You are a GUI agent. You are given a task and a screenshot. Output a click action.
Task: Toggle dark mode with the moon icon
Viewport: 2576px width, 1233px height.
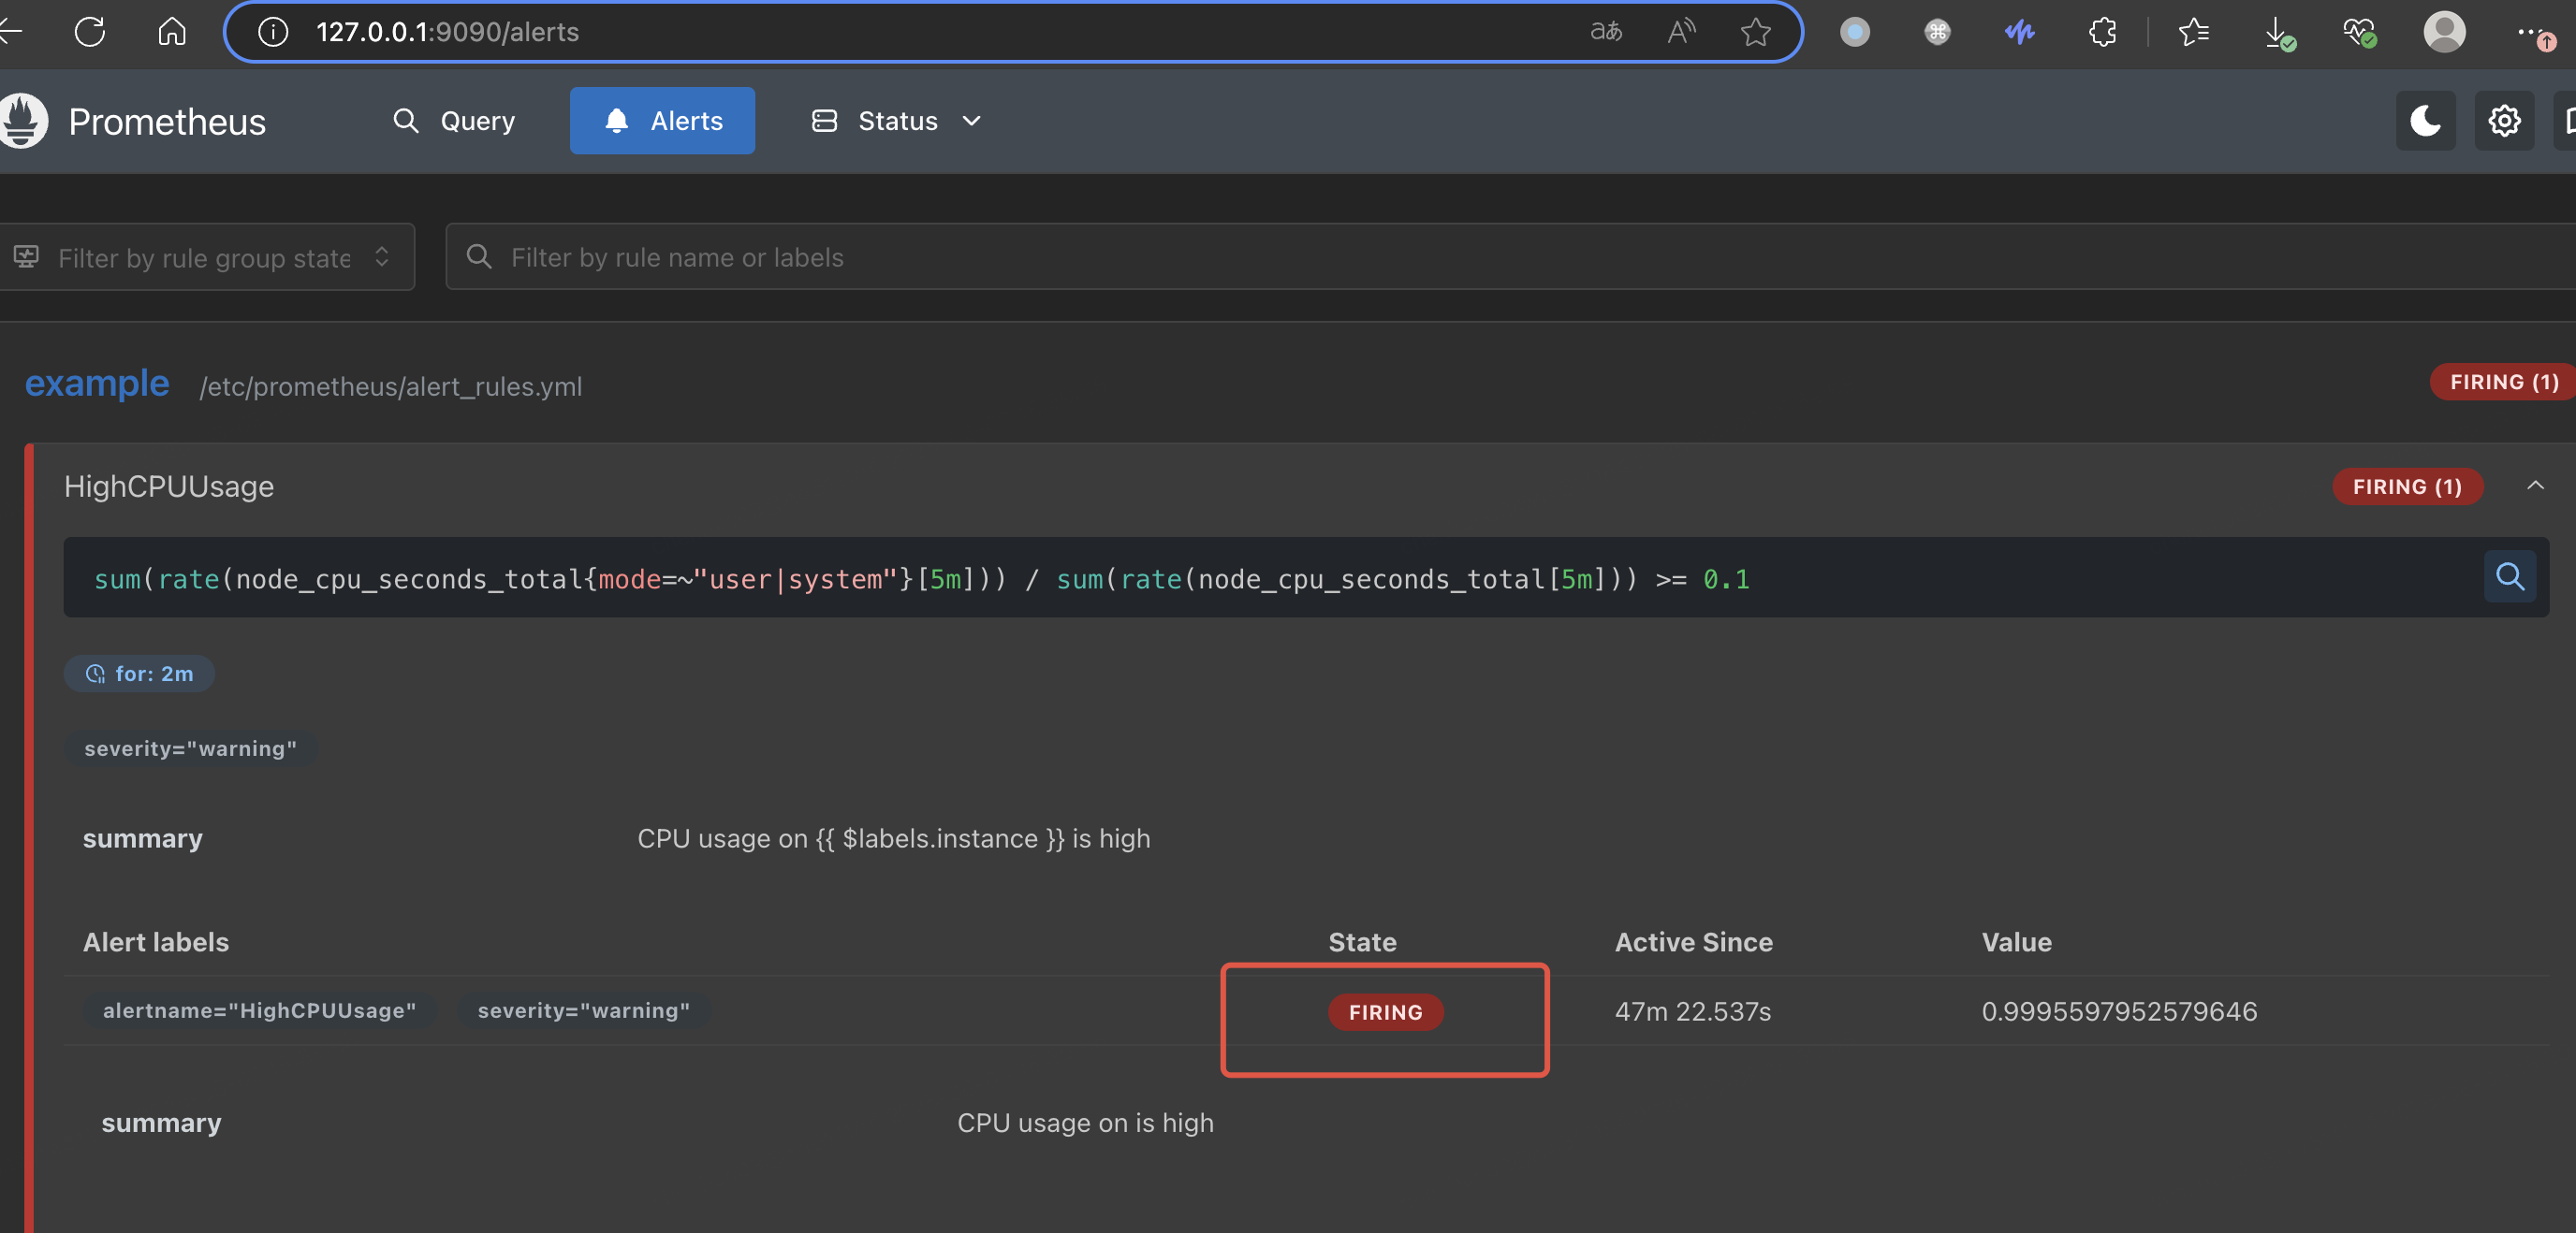2425,121
